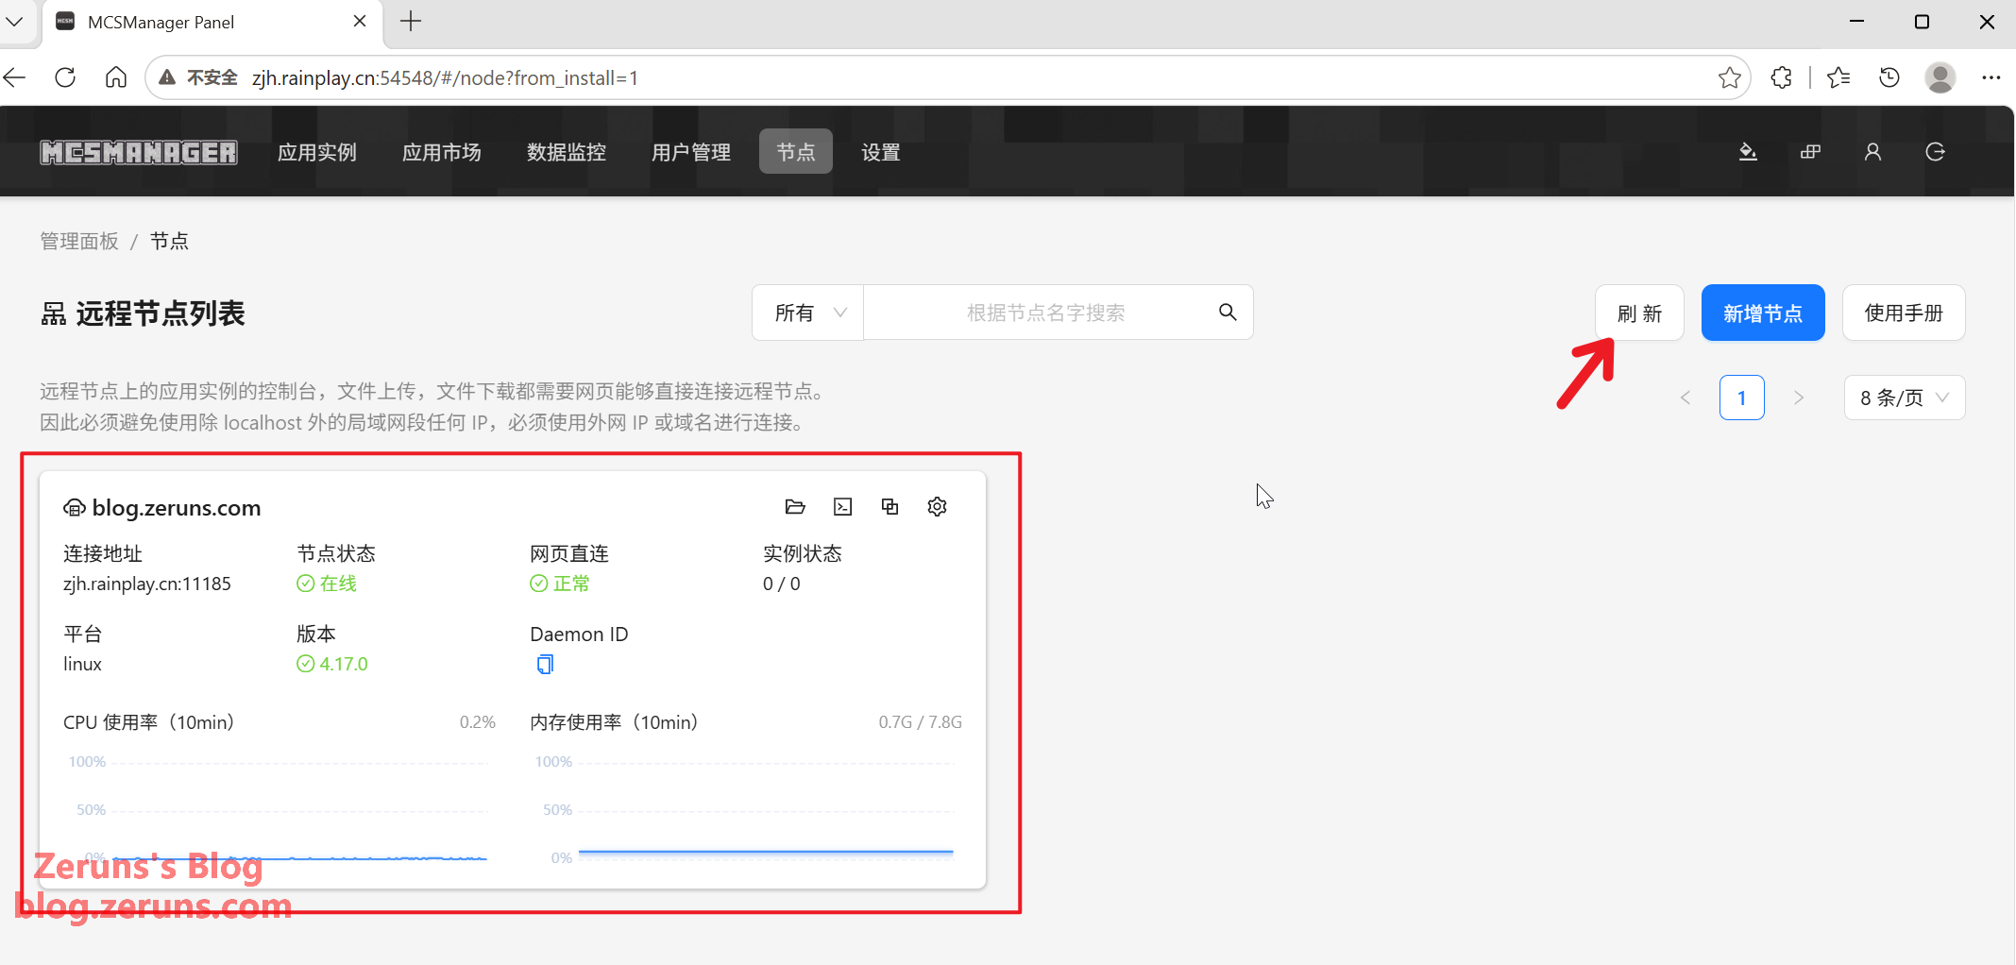Image resolution: width=2016 pixels, height=965 pixels.
Task: Click 管理面板 breadcrumb link
Action: tap(79, 241)
